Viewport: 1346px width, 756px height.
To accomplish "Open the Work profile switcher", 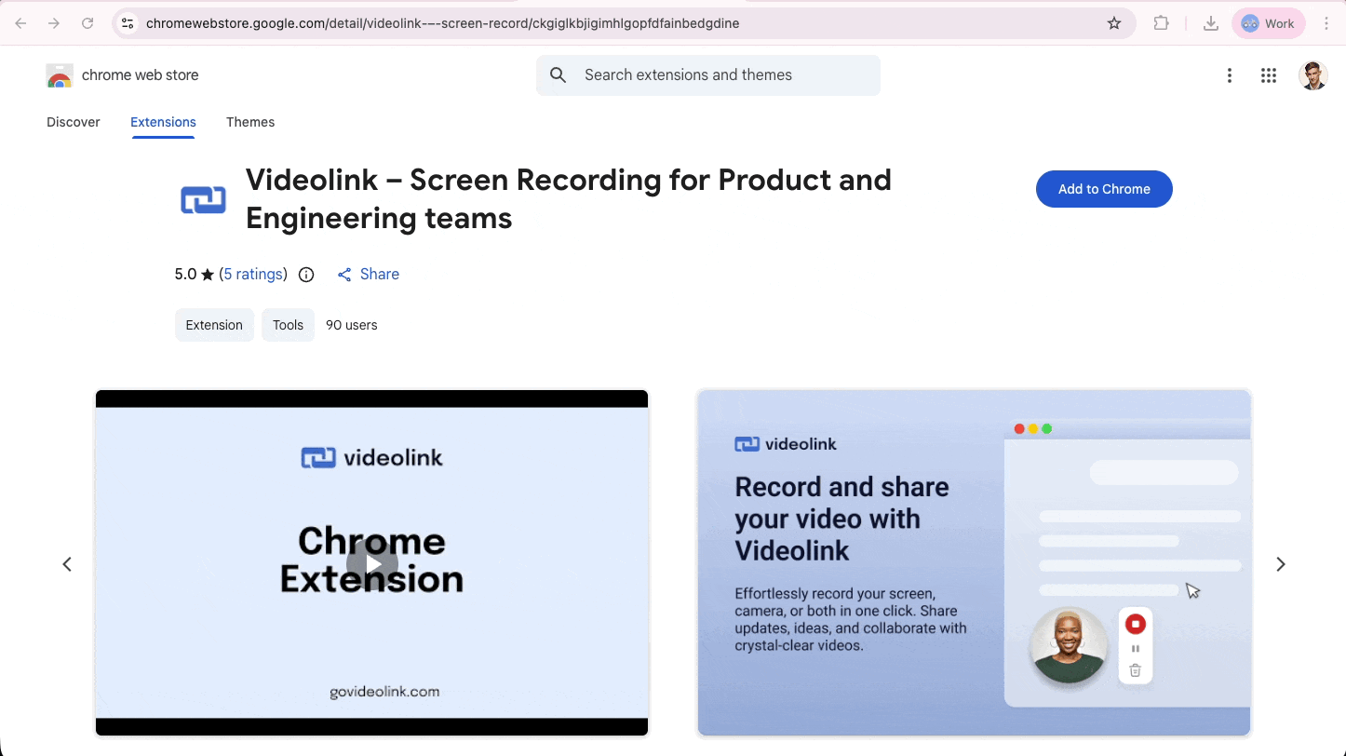I will [x=1269, y=23].
